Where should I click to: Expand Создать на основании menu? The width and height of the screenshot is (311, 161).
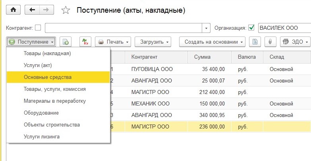pos(212,42)
